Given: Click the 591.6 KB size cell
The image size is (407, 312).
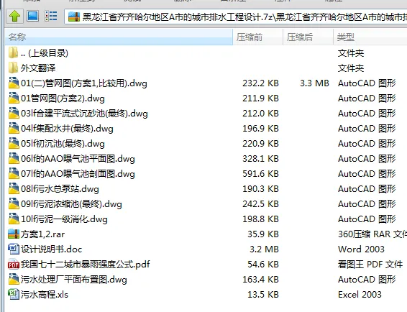Looking at the screenshot, I should 260,173.
